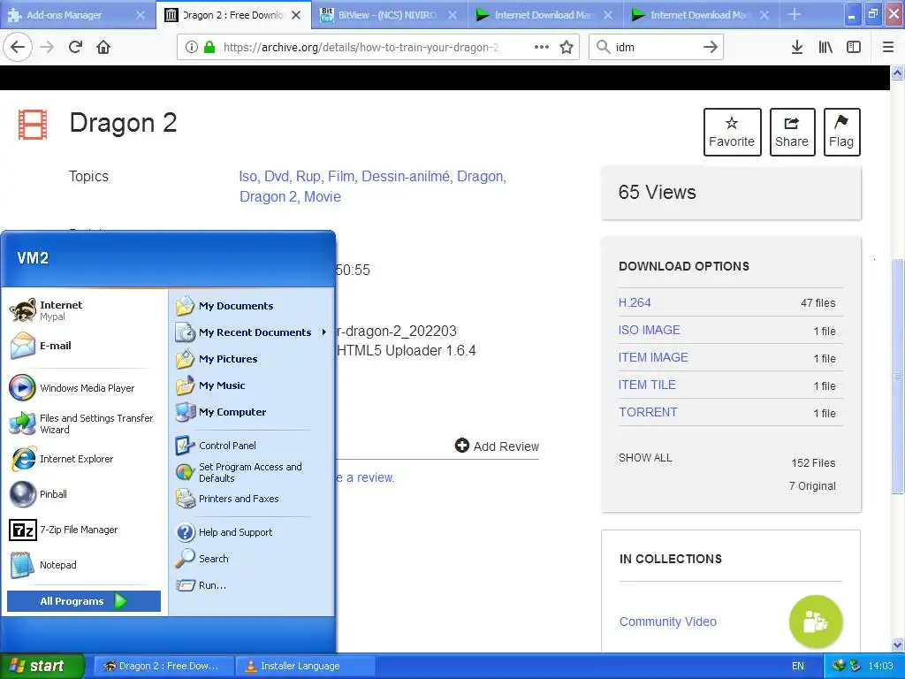Switch to Installer Language taskbar window
The image size is (905, 679).
click(x=305, y=666)
